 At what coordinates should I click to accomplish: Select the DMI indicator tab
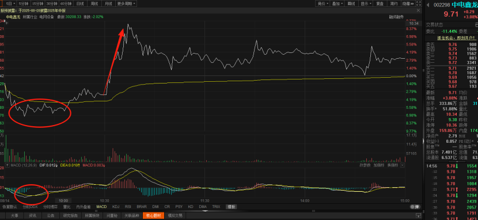tap(155, 207)
